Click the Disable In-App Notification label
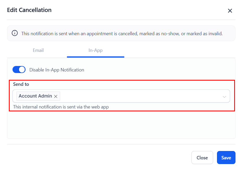 pos(57,70)
